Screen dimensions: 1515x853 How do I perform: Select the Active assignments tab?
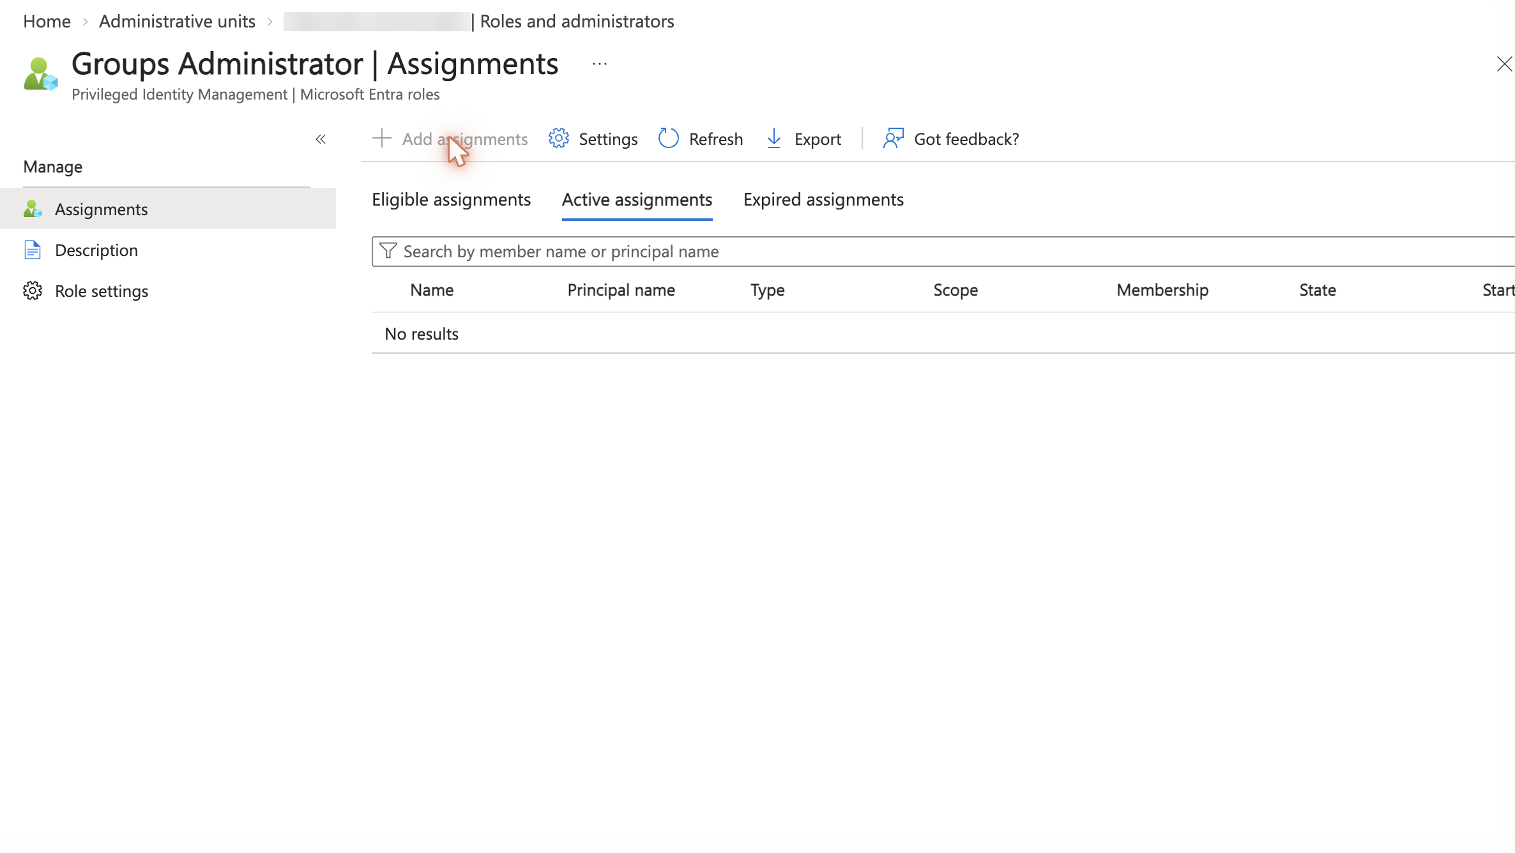click(x=637, y=199)
